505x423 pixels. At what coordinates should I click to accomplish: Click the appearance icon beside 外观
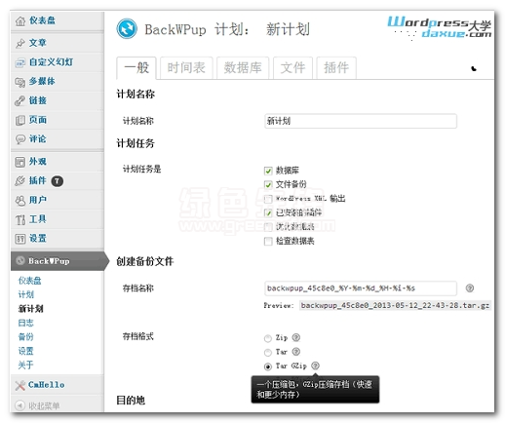coord(20,162)
